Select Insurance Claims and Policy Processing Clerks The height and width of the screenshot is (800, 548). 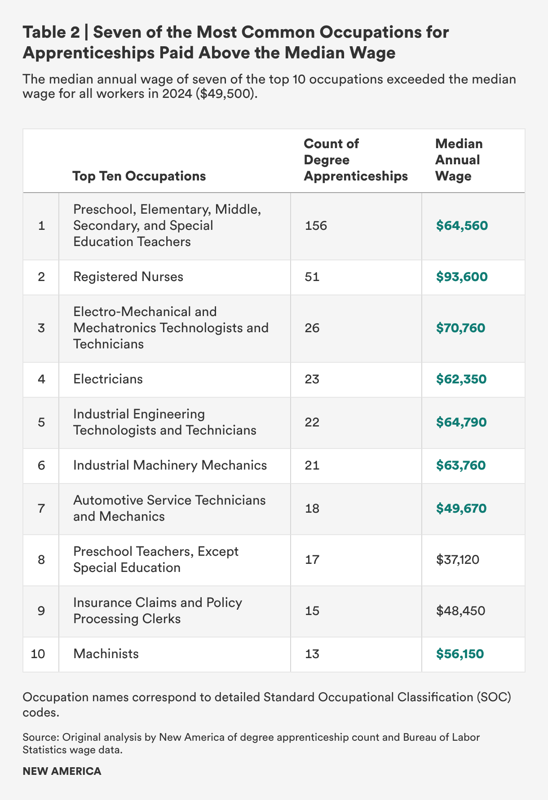157,611
